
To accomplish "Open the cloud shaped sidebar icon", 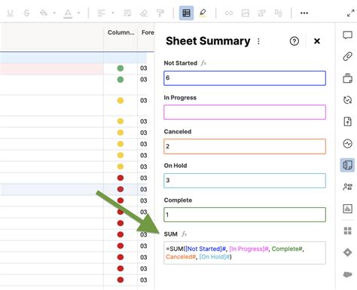I will point(347,274).
